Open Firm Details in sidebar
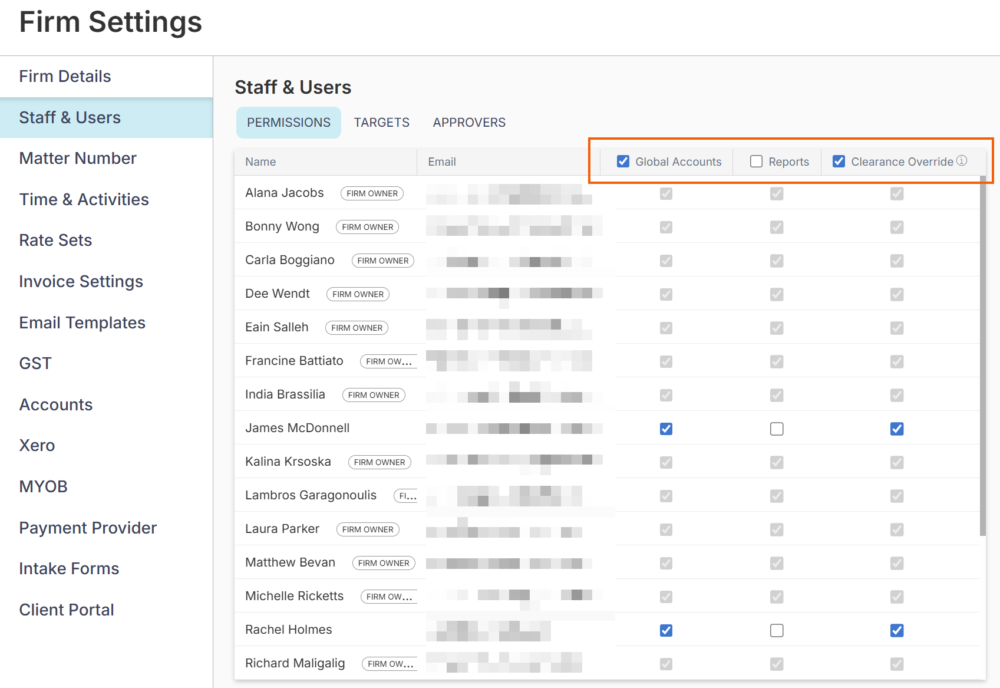1000x688 pixels. click(65, 77)
